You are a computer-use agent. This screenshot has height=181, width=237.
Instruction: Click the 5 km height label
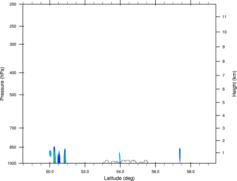point(224,102)
